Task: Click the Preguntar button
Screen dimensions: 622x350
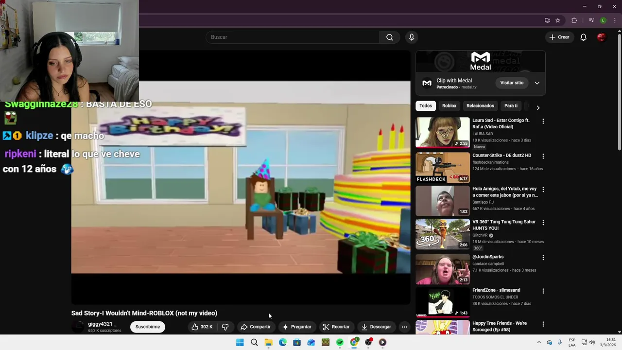Action: point(297,327)
